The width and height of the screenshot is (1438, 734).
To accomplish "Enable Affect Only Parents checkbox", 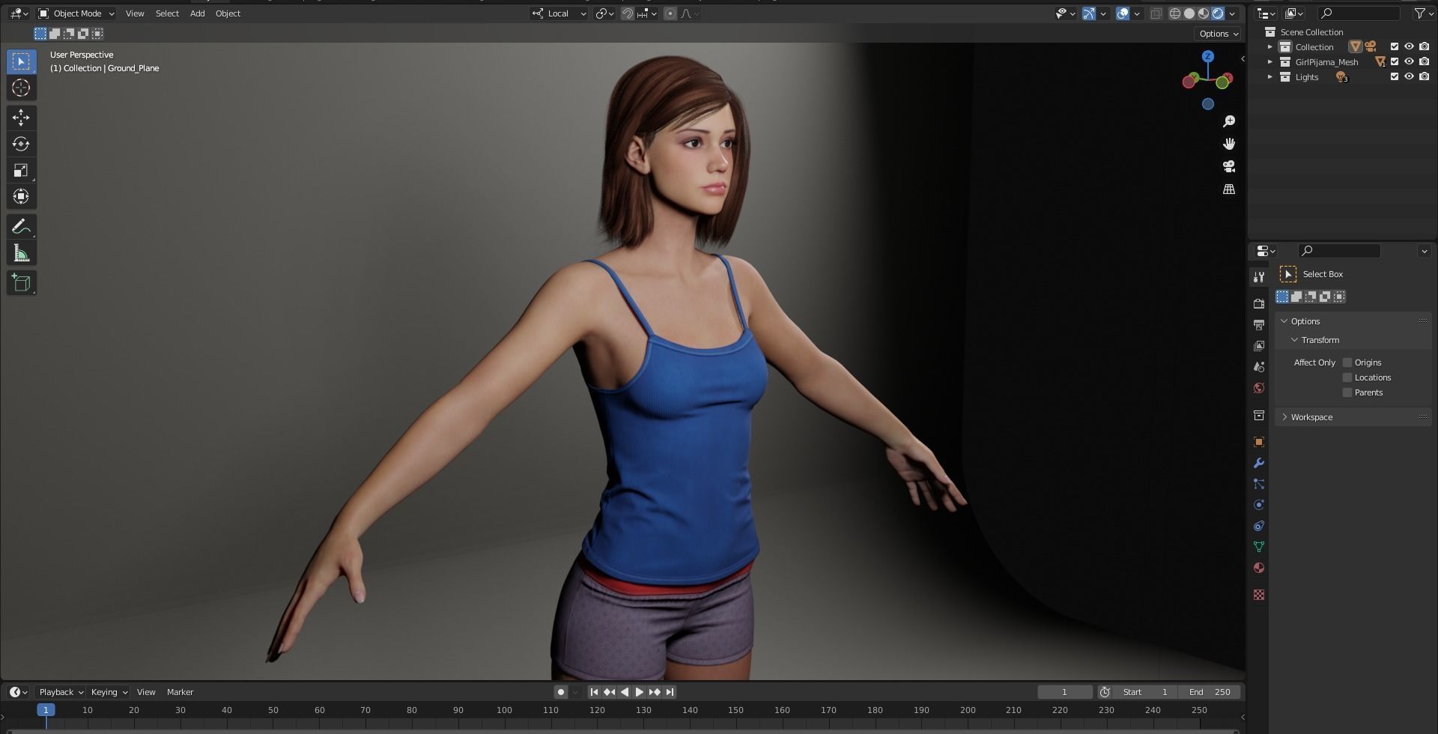I will 1347,392.
